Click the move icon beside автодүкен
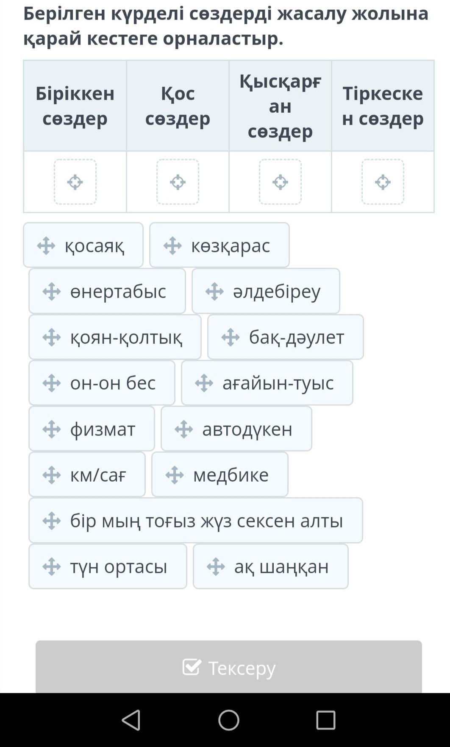The height and width of the screenshot is (747, 450). point(183,429)
